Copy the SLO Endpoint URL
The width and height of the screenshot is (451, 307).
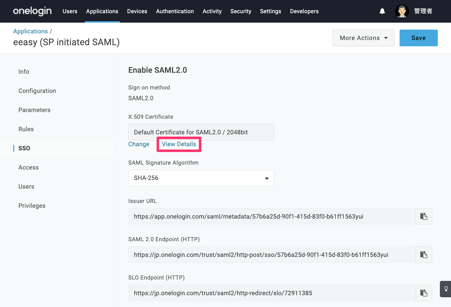coord(424,293)
